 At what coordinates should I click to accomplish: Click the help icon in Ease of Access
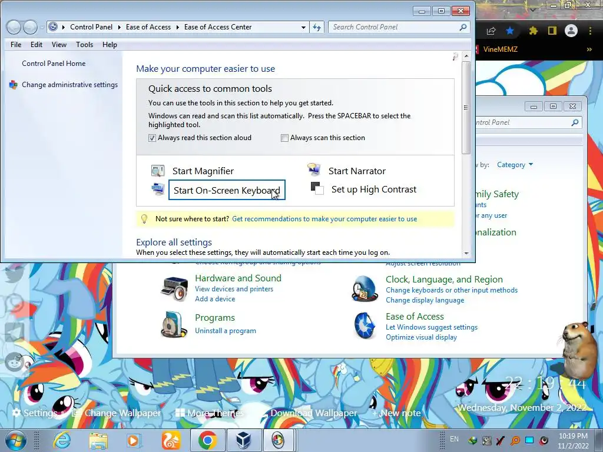pyautogui.click(x=455, y=57)
